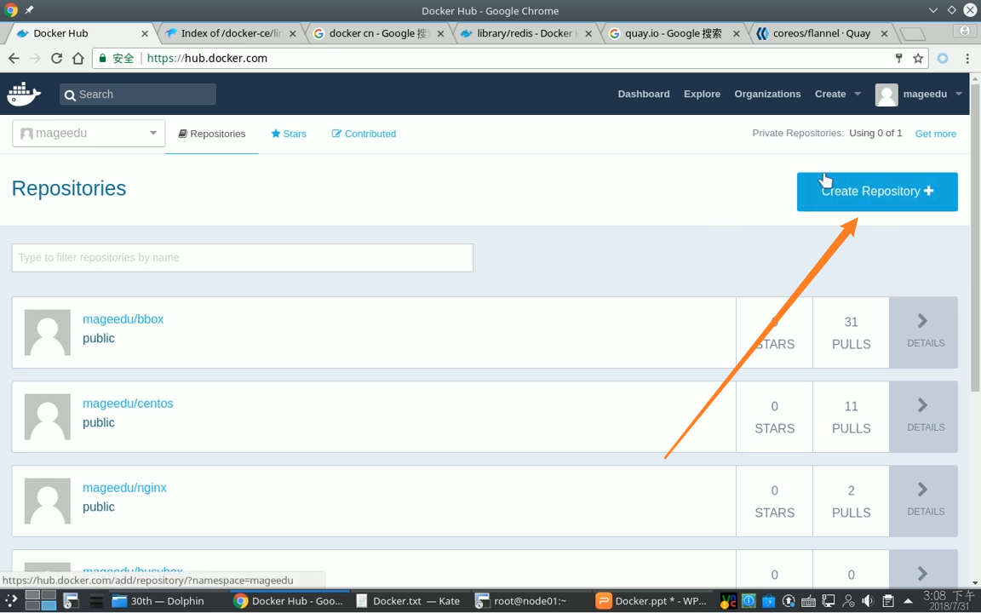Click the Docker whale logo
981x613 pixels.
coord(24,94)
